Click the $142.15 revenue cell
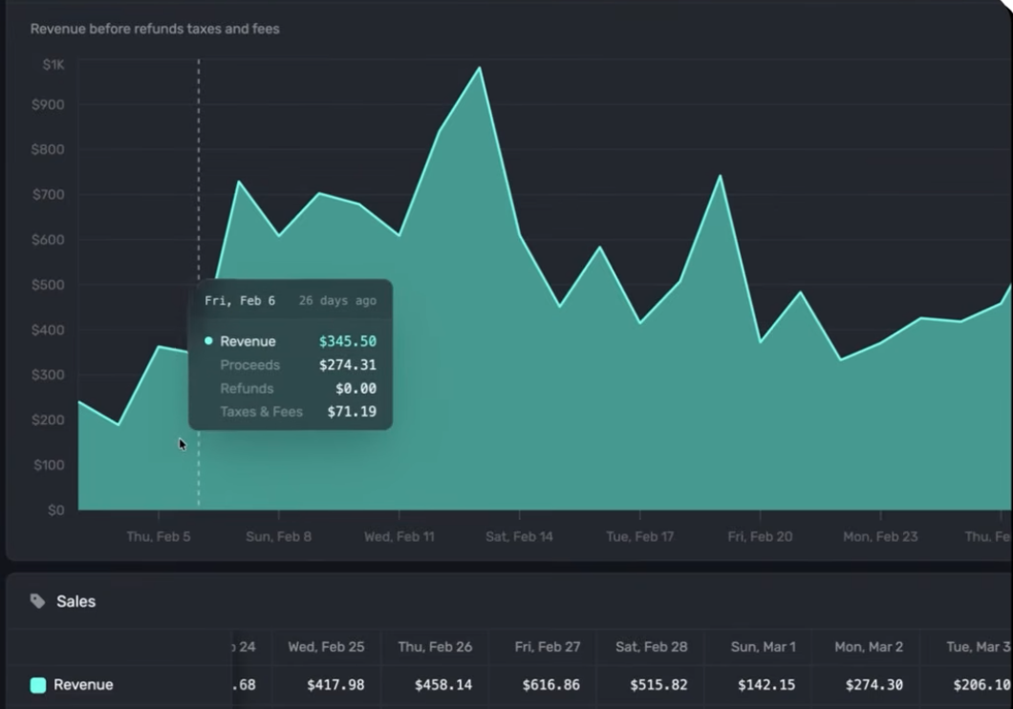Screen dimensions: 1013x709 coord(766,685)
